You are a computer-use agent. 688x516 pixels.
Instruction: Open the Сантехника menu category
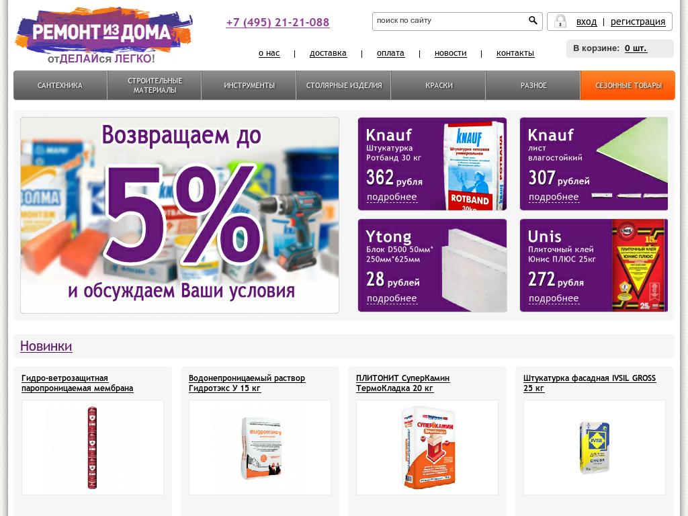60,85
